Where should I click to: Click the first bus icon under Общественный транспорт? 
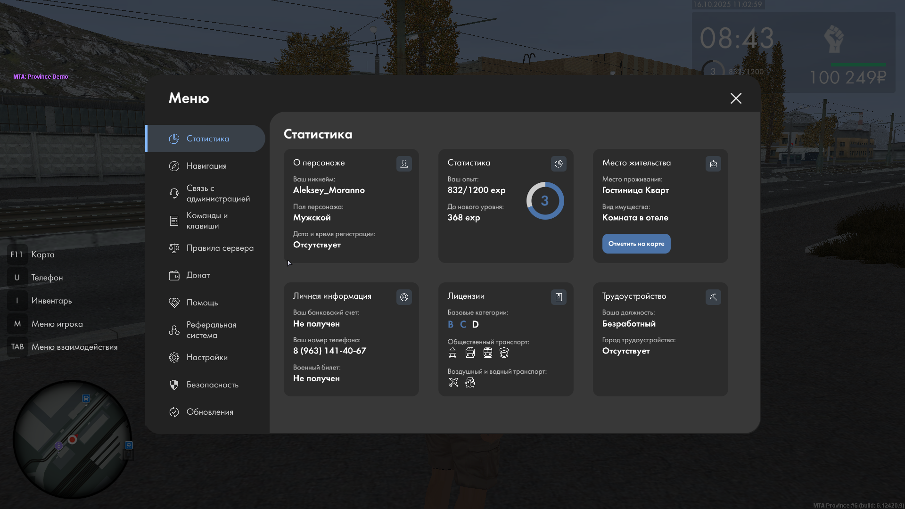coord(452,353)
